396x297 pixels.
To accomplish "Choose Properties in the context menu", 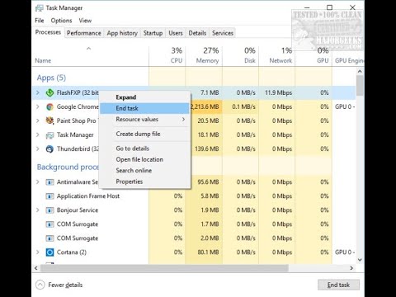I will (x=144, y=181).
